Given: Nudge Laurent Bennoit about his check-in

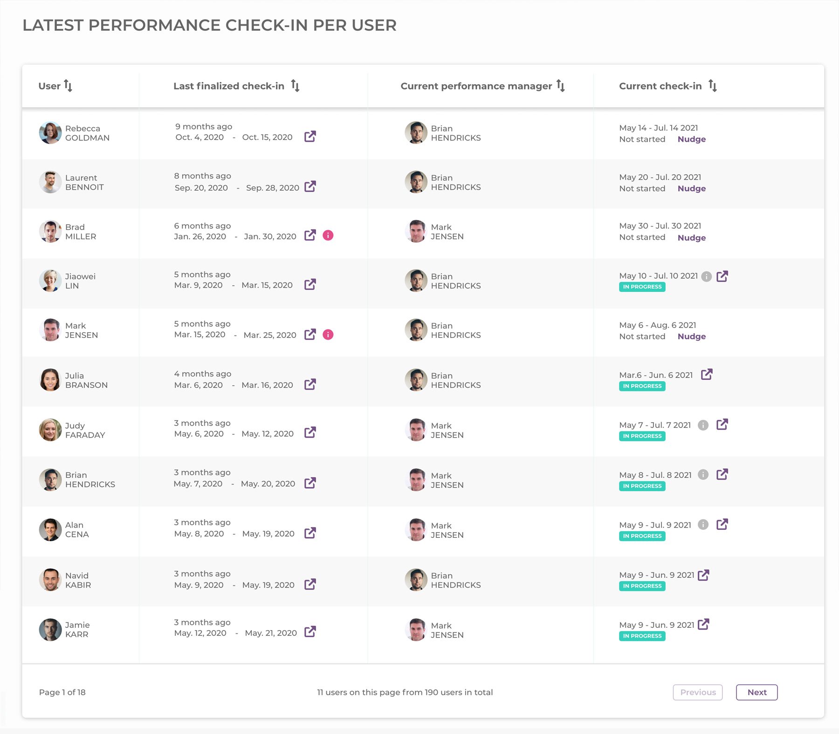Looking at the screenshot, I should [x=692, y=188].
